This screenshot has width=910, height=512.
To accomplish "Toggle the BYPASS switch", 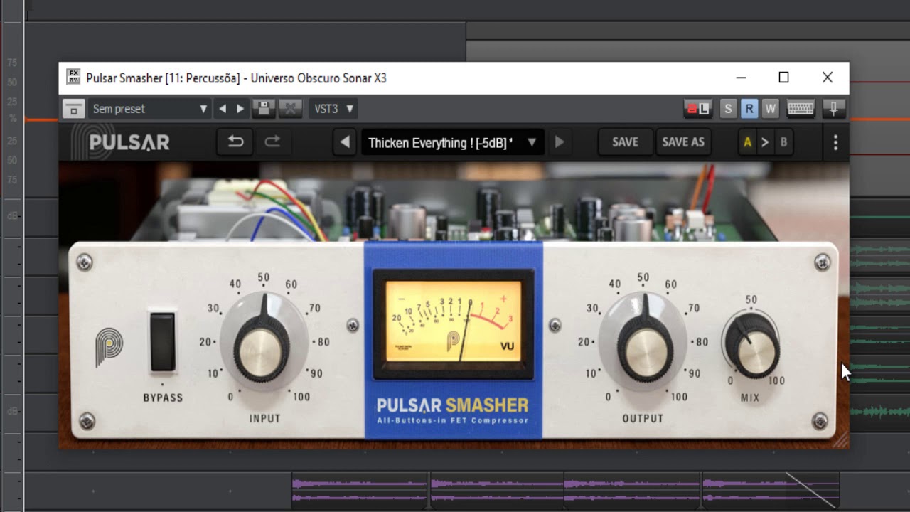I will tap(162, 342).
